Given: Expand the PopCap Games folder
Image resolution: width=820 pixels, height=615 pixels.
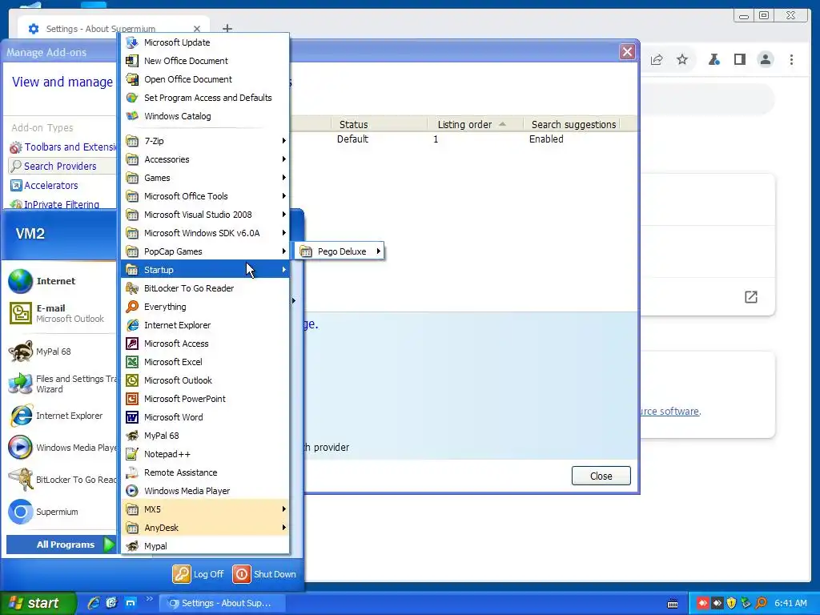Looking at the screenshot, I should [x=205, y=251].
